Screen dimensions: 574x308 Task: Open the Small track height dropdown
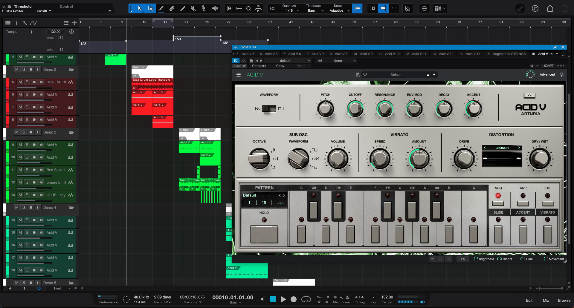pos(62,289)
